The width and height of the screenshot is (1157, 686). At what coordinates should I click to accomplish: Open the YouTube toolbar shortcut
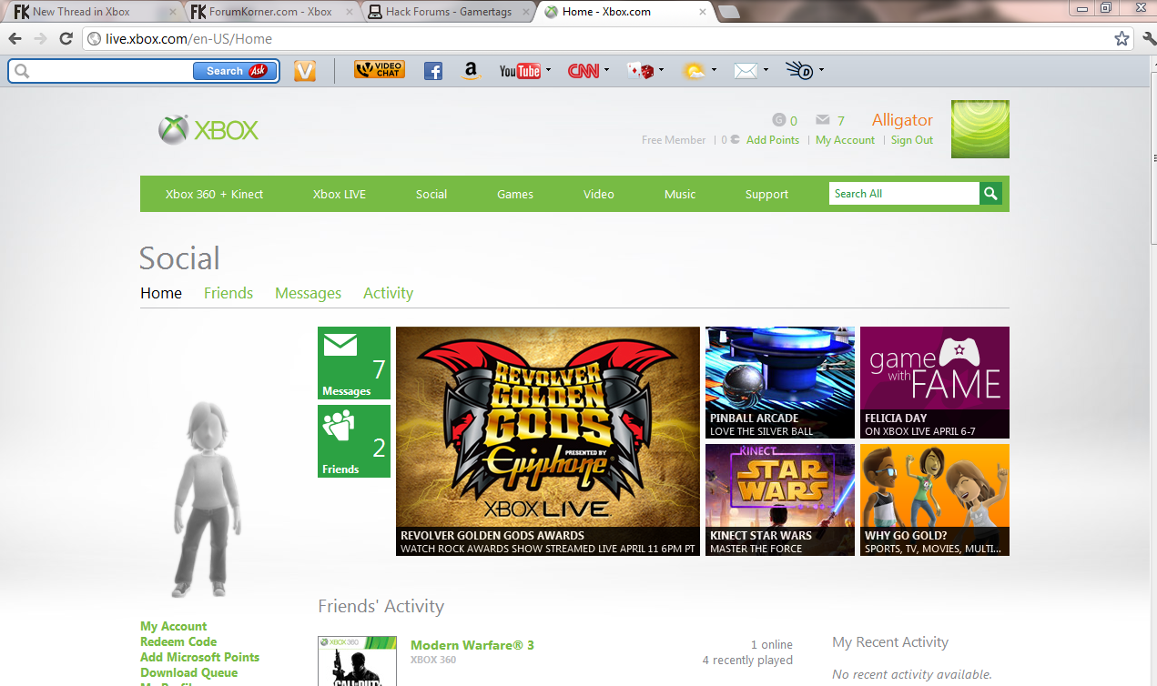[520, 71]
